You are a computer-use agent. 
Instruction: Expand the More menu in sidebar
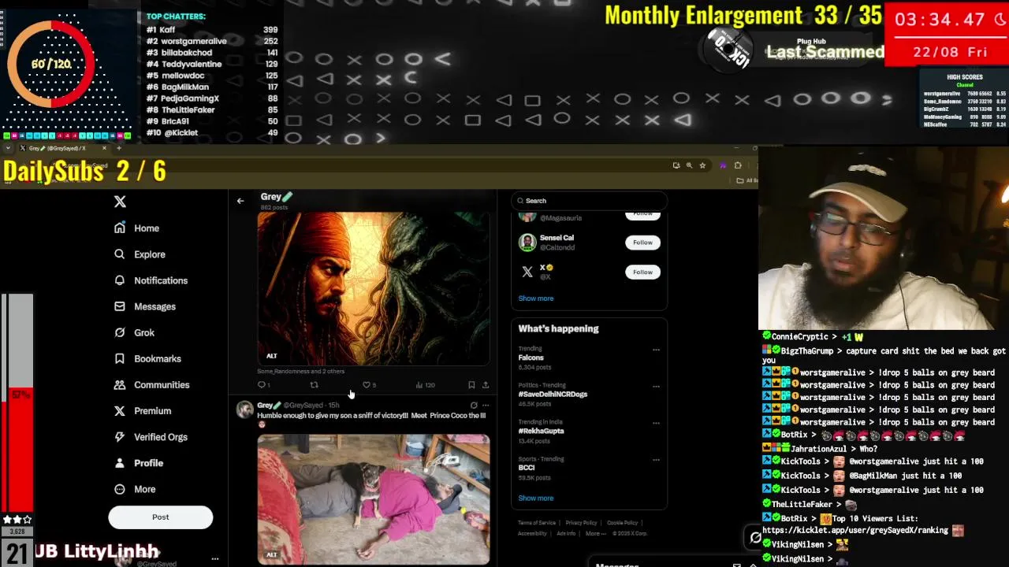coord(135,489)
